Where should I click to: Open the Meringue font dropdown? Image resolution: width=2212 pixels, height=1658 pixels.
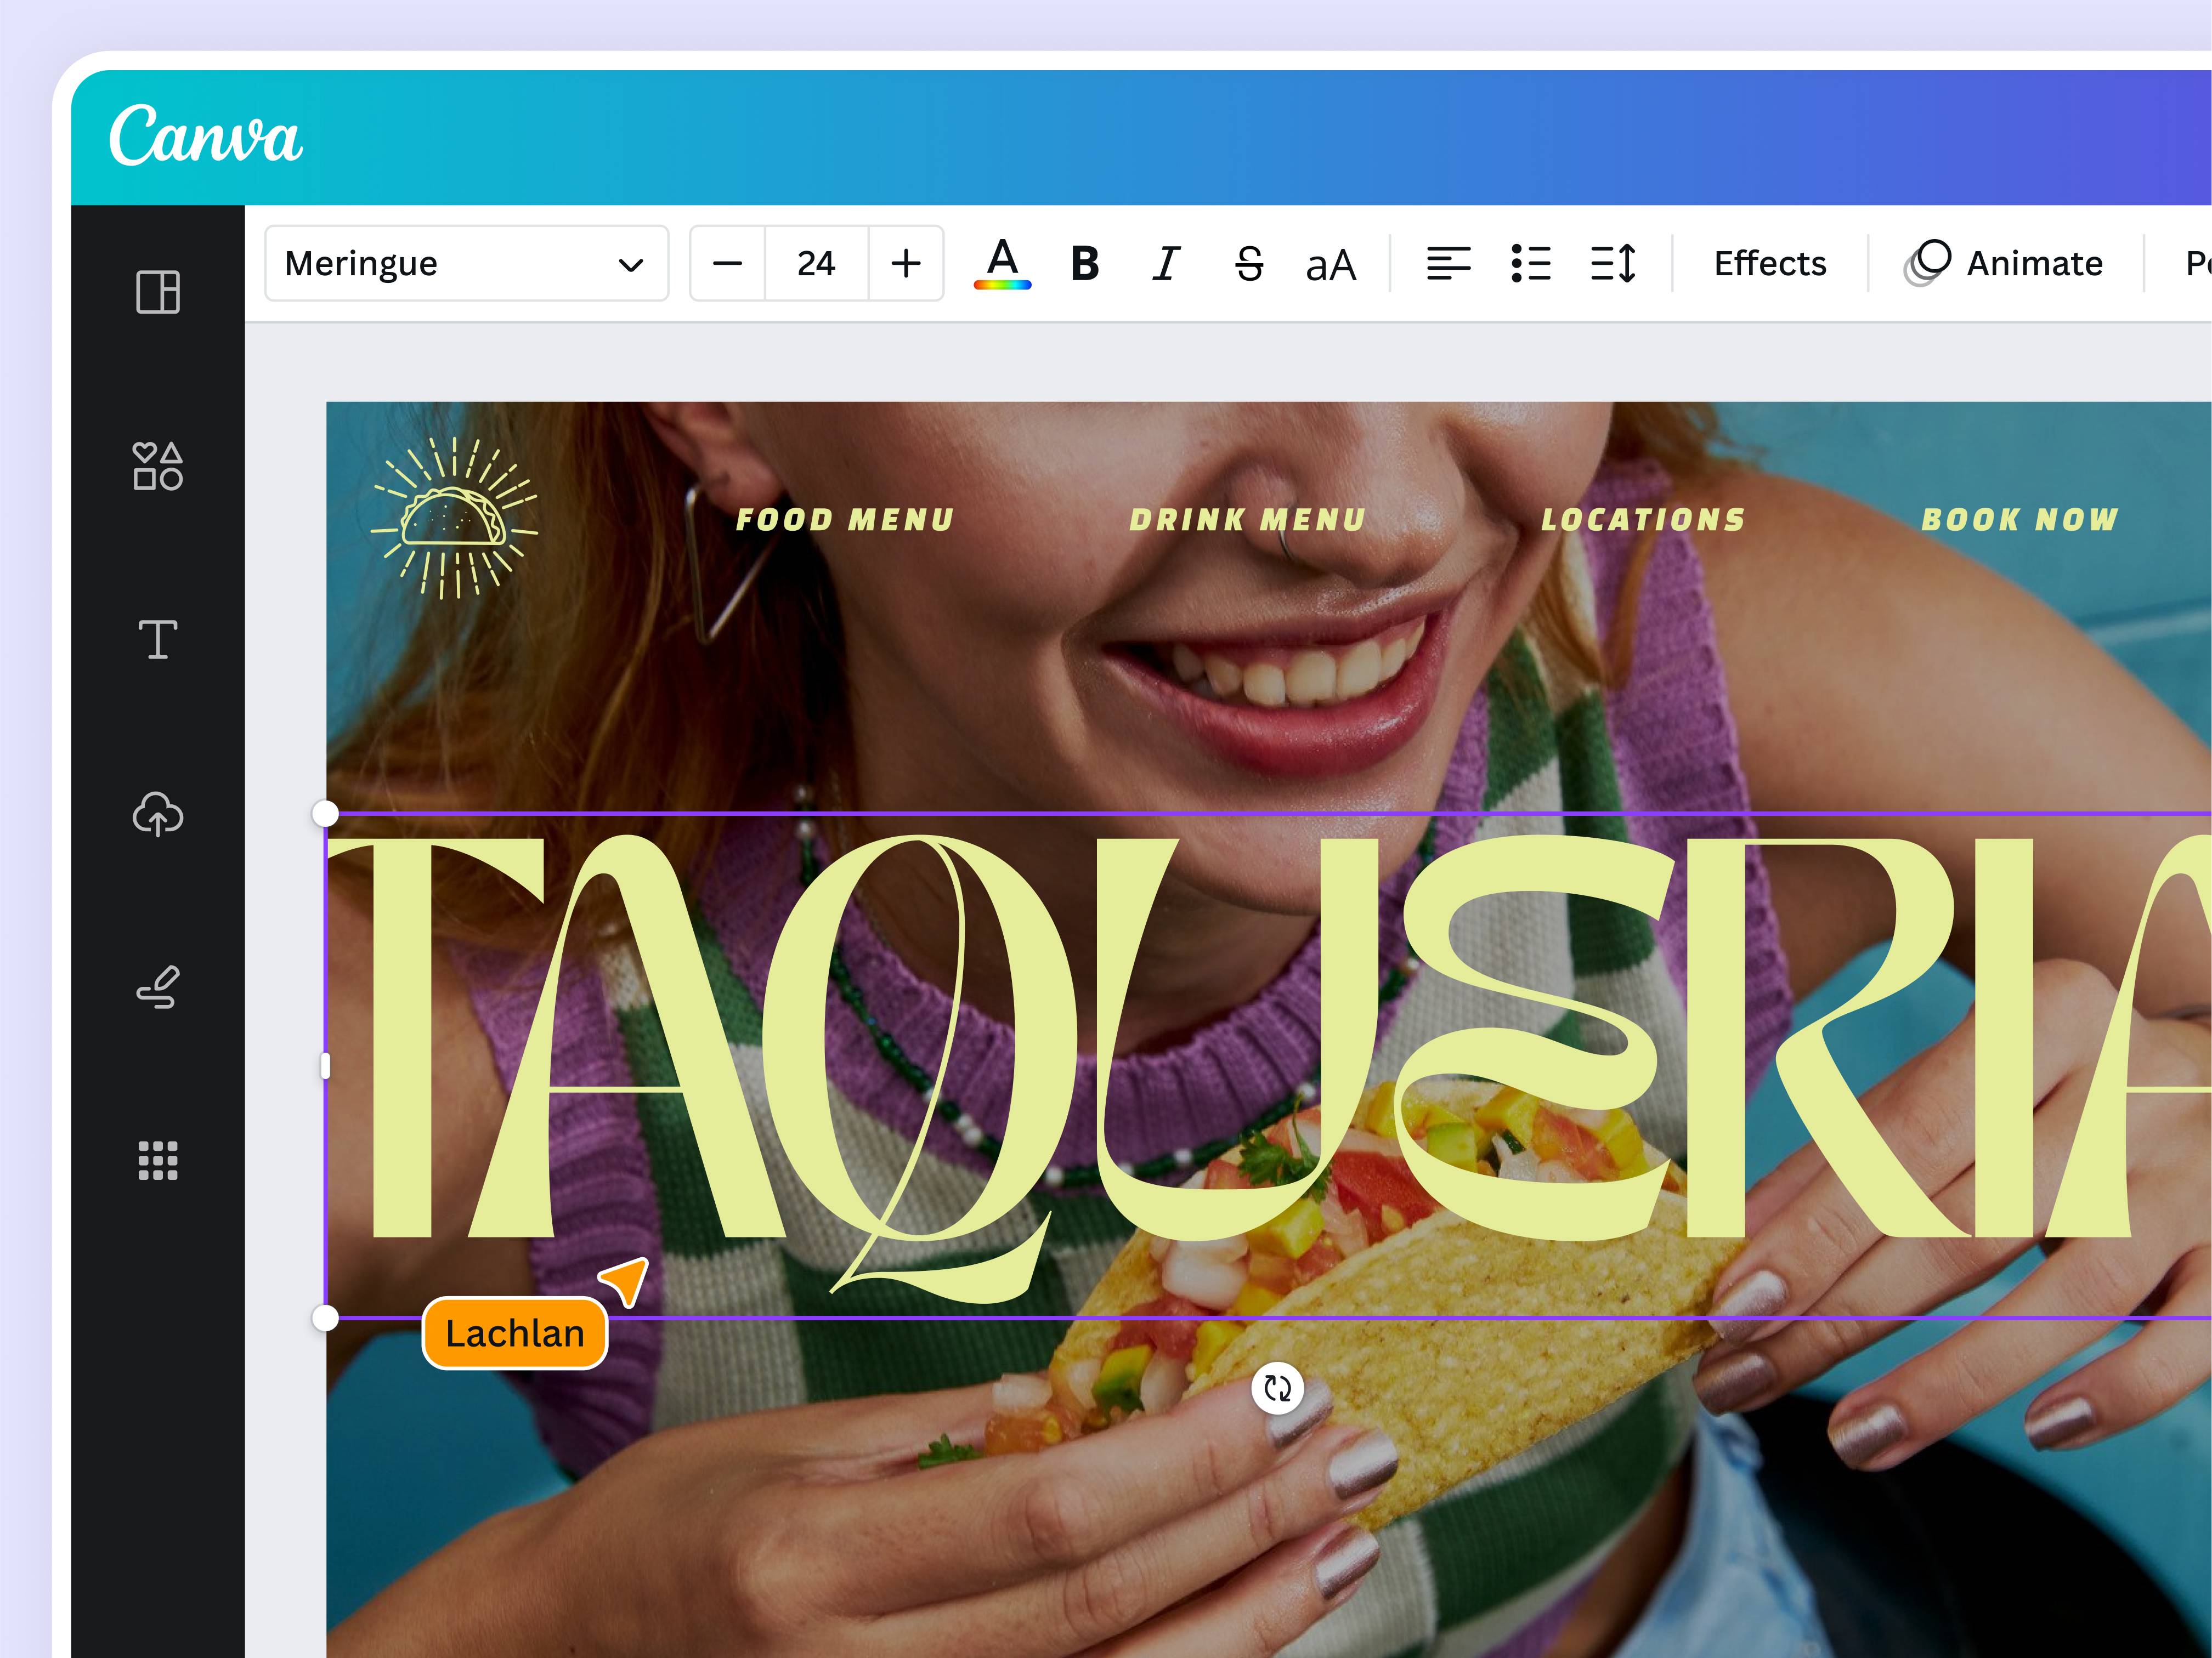coord(466,264)
